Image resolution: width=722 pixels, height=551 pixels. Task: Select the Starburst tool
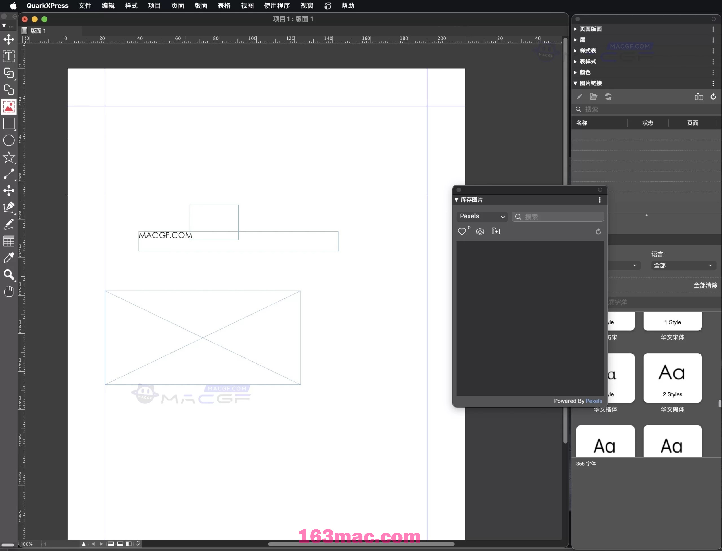9,157
